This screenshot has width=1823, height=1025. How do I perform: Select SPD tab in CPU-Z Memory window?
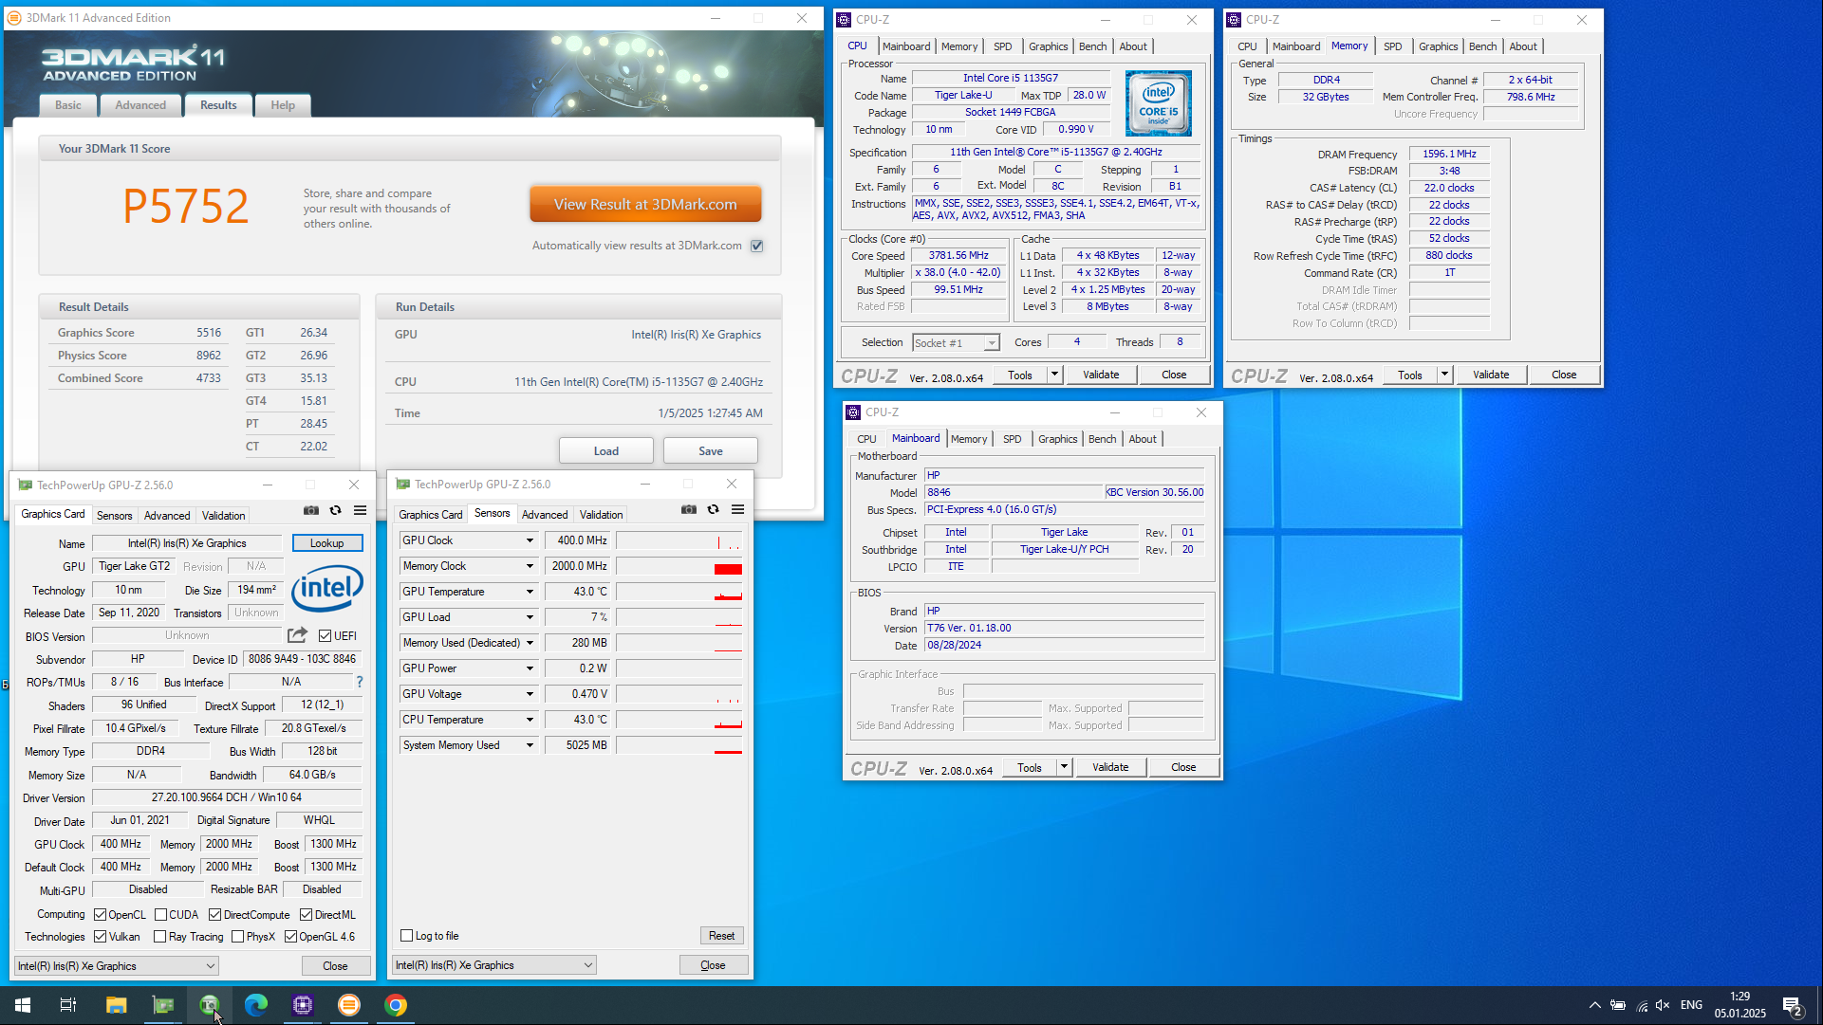[x=1392, y=46]
